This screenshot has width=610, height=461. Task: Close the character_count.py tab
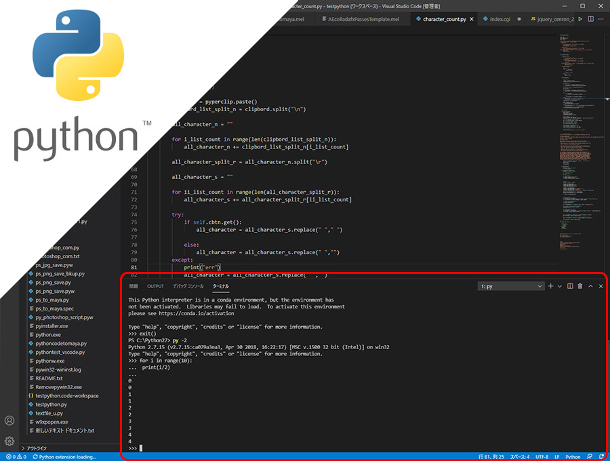(472, 19)
